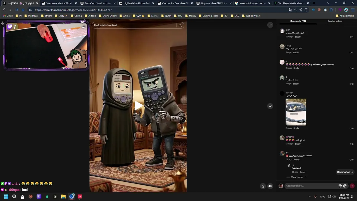The image size is (357, 201).
Task: Reply to the 59m ago comment
Action: [298, 144]
